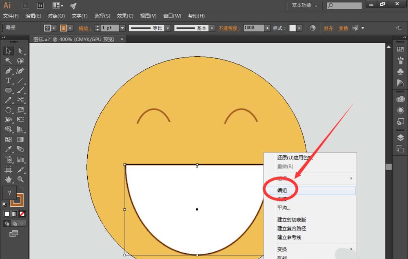The width and height of the screenshot is (408, 259).
Task: Select the Paintbrush tool
Action: [20, 90]
